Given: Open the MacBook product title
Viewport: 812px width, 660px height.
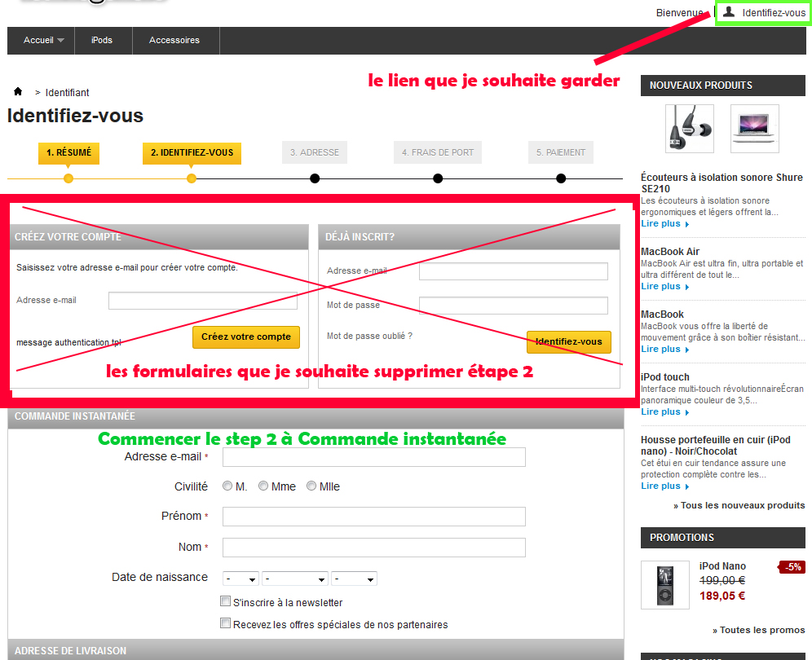Looking at the screenshot, I should (x=662, y=315).
